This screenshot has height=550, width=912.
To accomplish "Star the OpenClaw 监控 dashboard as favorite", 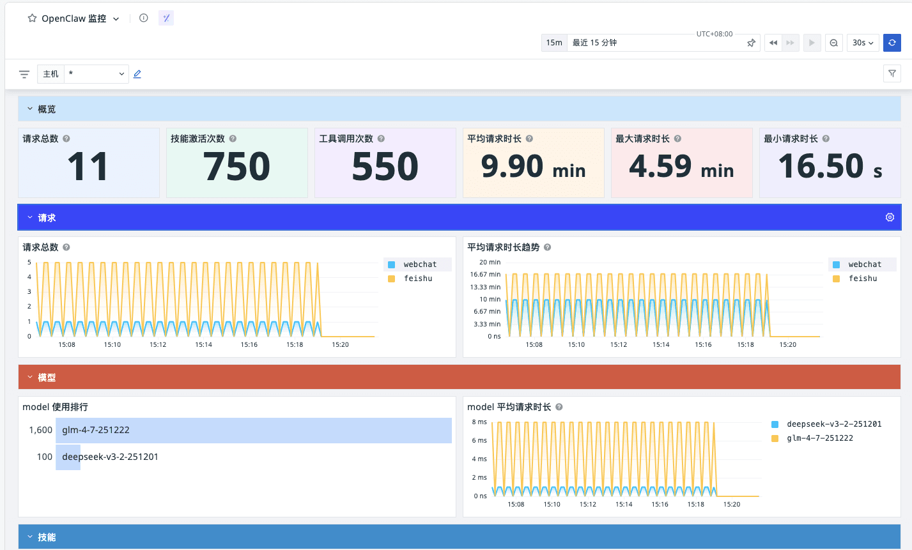I will click(x=32, y=19).
